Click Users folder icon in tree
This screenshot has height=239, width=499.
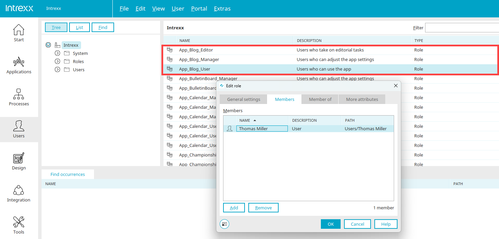click(66, 70)
